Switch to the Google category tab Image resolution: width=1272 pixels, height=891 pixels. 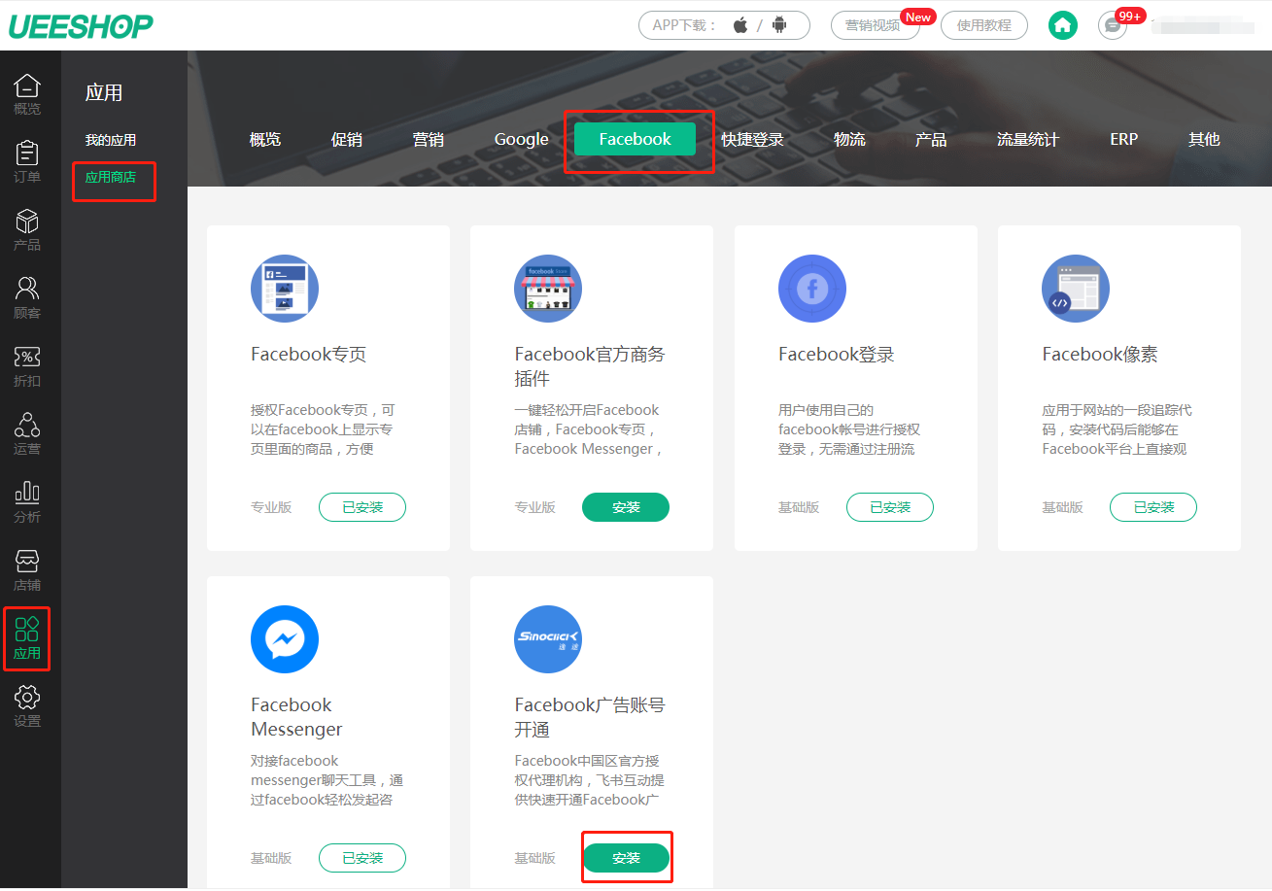point(522,139)
